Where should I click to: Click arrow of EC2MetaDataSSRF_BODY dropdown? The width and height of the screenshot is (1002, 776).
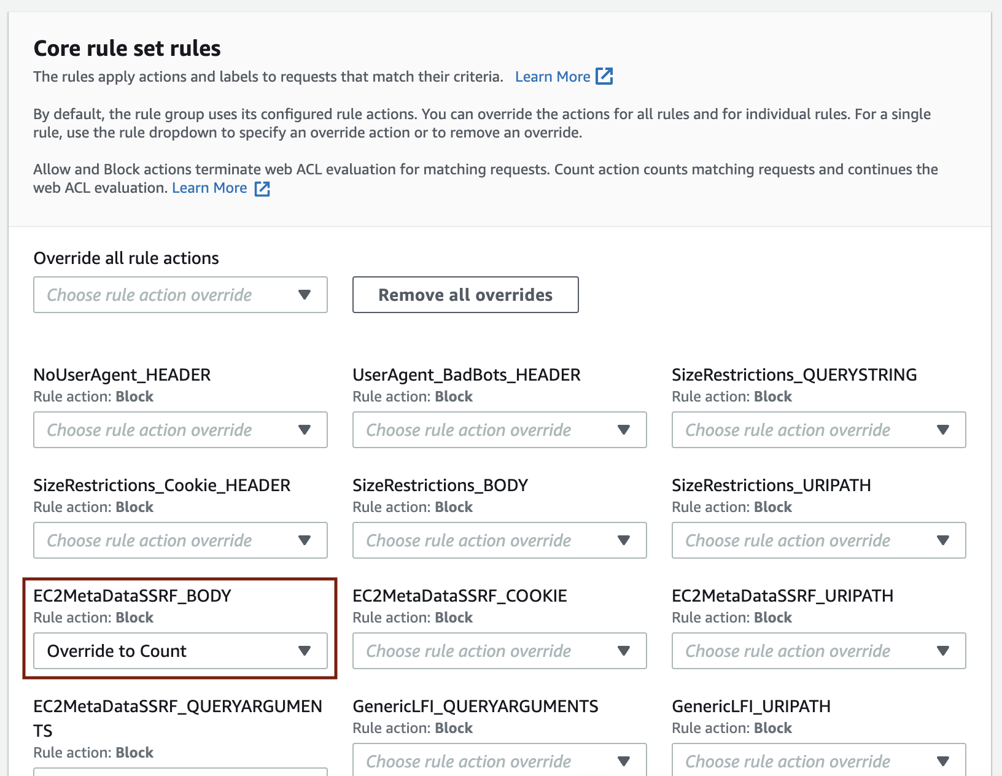point(305,651)
